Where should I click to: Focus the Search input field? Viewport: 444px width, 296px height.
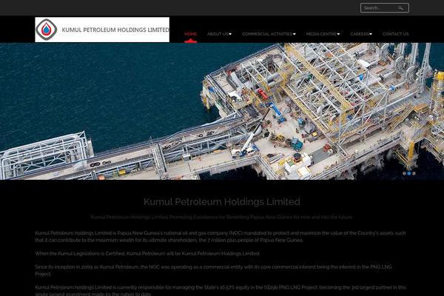pyautogui.click(x=385, y=8)
